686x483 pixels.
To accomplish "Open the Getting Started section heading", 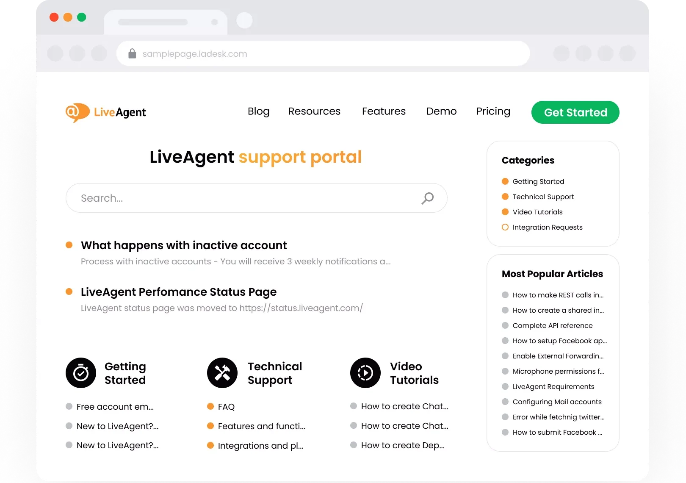I will (x=125, y=373).
